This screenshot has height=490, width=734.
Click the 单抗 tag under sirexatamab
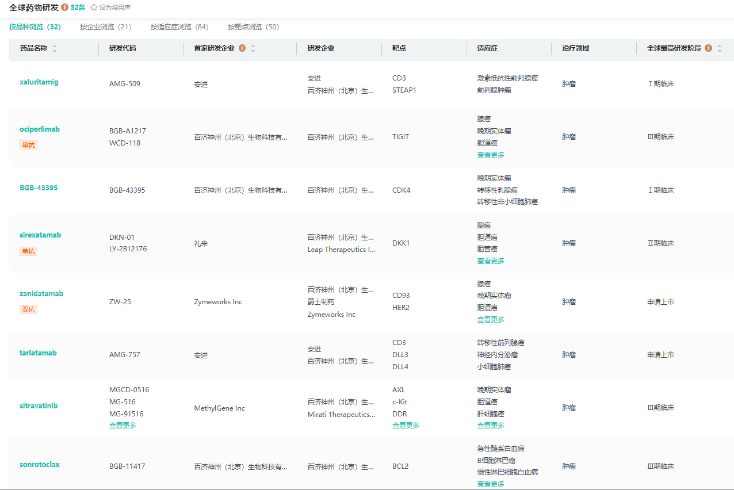tap(28, 251)
